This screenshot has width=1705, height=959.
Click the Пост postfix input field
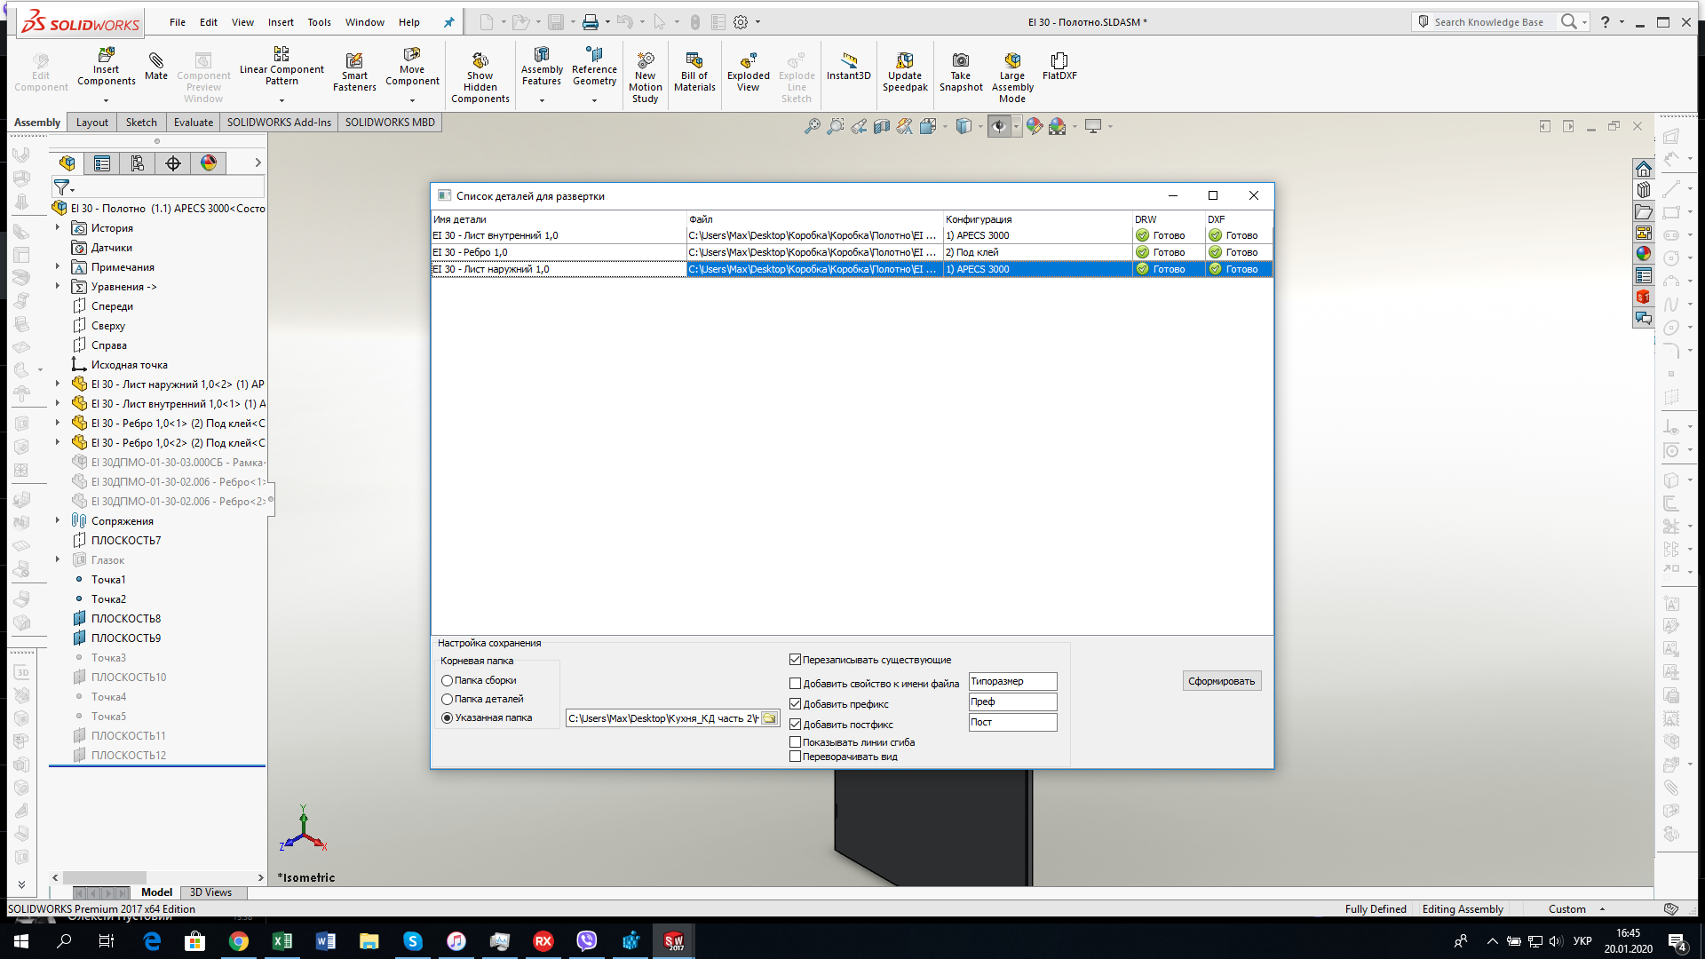[x=1012, y=722]
